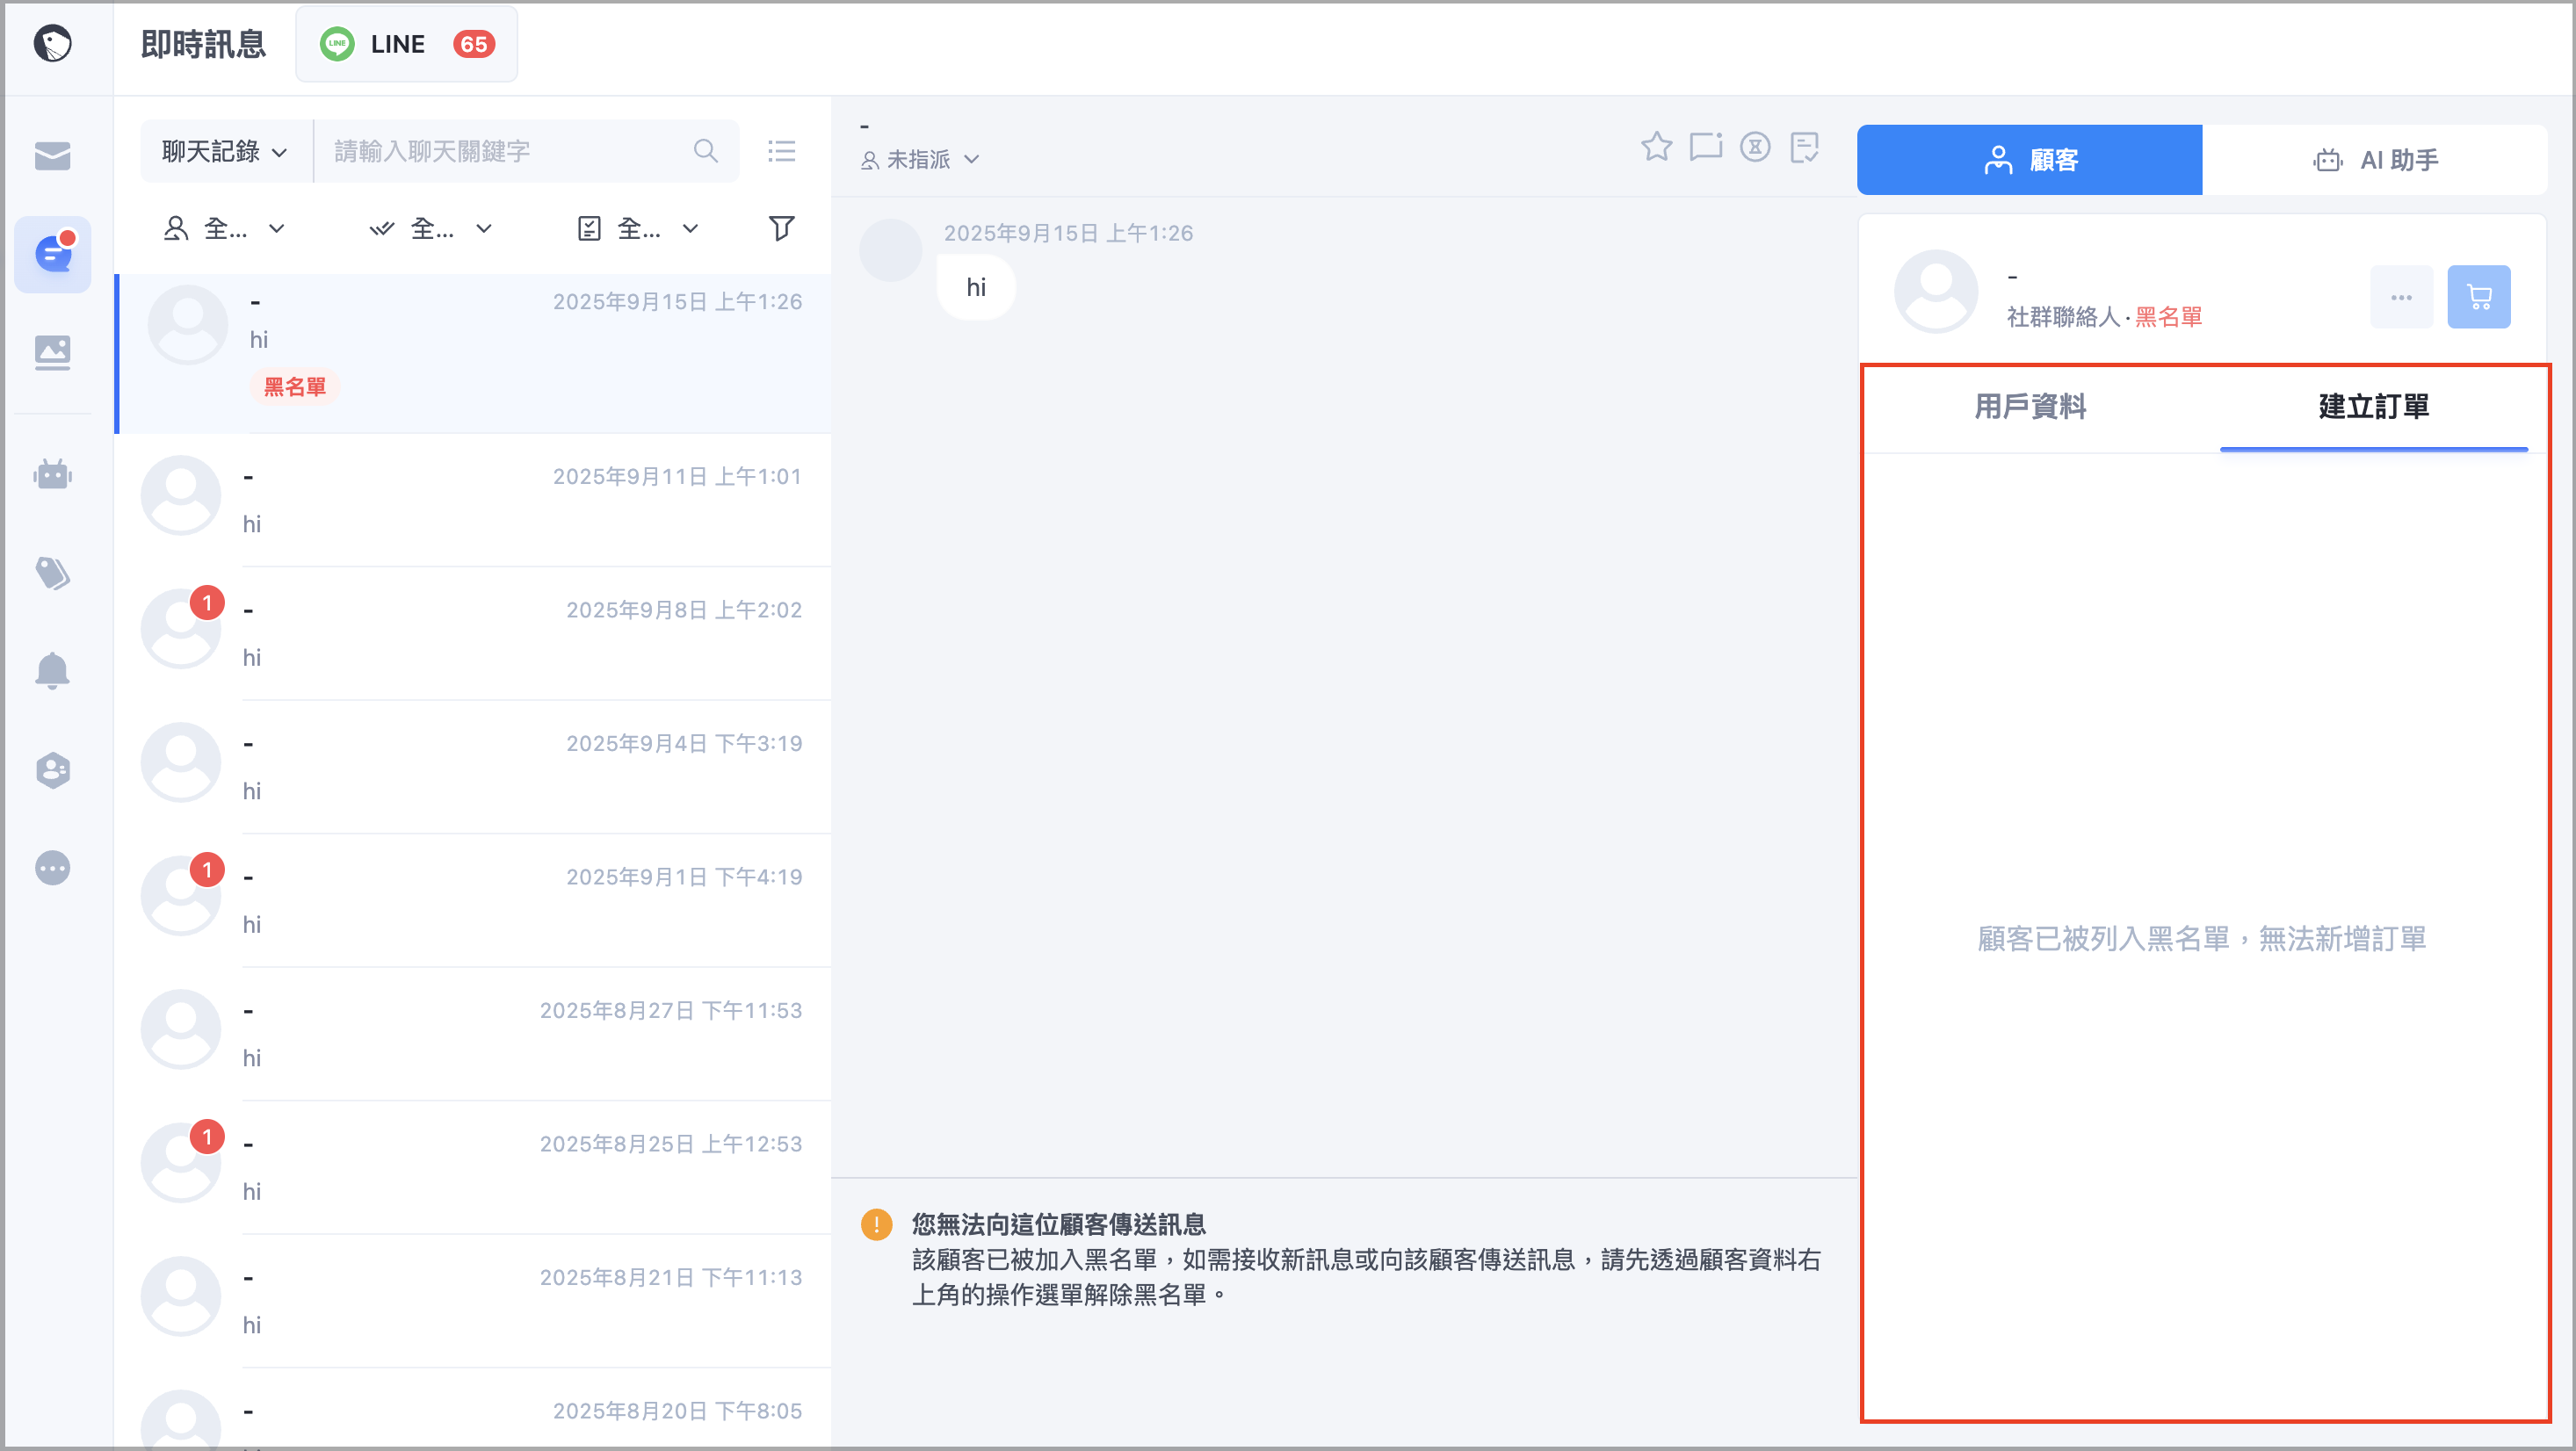Open the chatbot robot sidebar icon

[x=52, y=474]
